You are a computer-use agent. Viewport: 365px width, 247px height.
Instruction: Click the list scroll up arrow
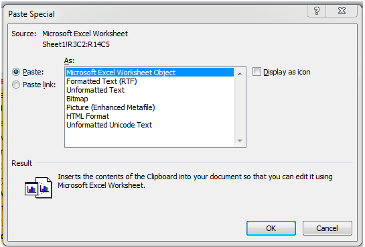coord(240,74)
